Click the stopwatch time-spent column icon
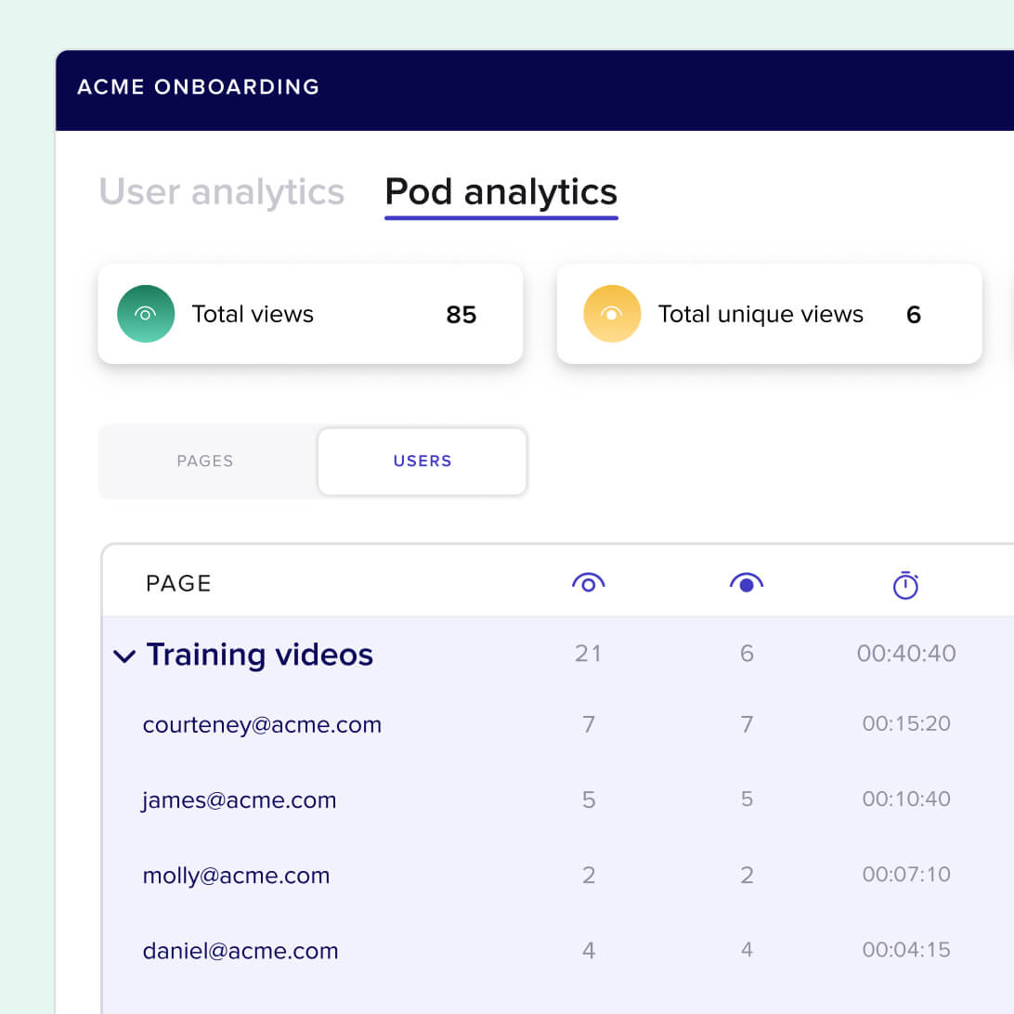Screen dimensions: 1014x1014 [905, 584]
